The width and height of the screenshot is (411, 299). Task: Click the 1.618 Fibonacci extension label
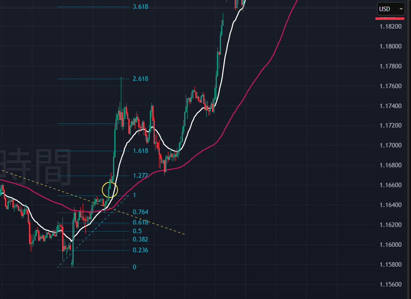140,151
